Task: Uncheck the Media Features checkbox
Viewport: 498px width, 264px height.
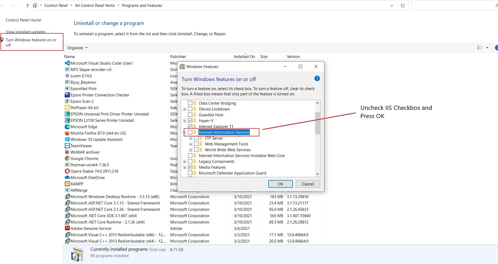Action: coord(190,167)
